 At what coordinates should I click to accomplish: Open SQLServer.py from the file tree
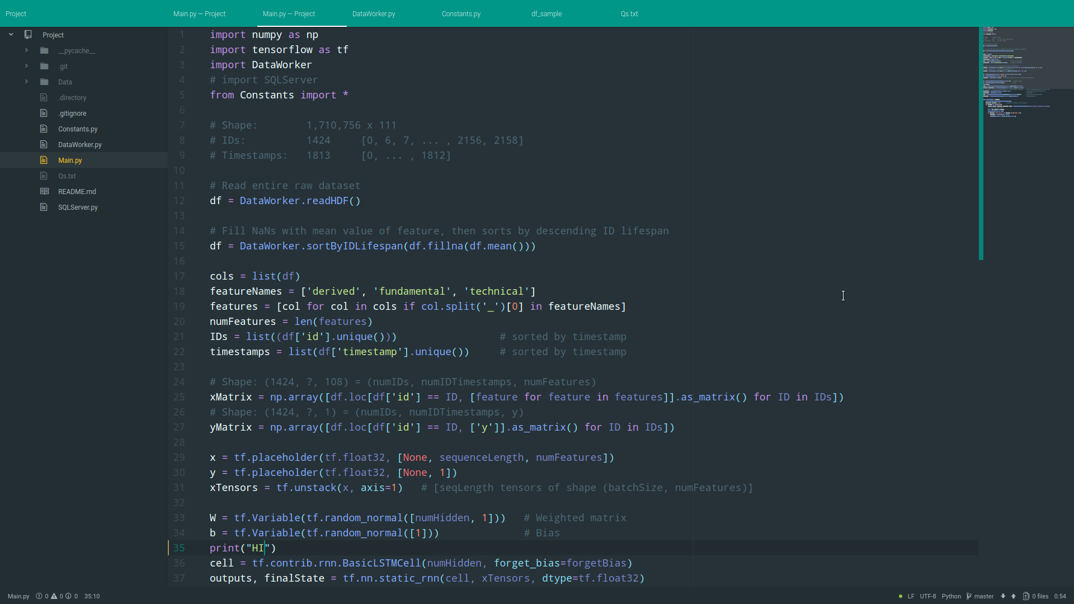point(78,207)
